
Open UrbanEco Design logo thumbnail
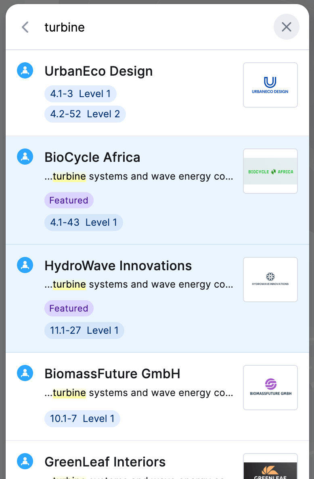click(x=270, y=85)
